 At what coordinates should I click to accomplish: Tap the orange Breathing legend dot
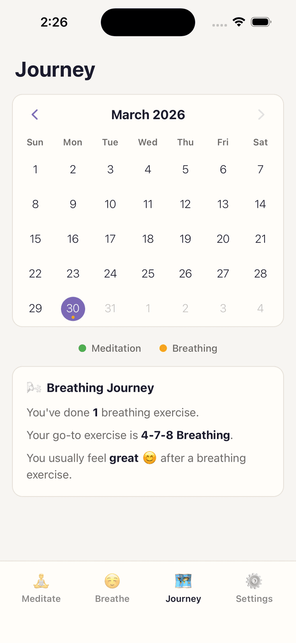(x=163, y=348)
